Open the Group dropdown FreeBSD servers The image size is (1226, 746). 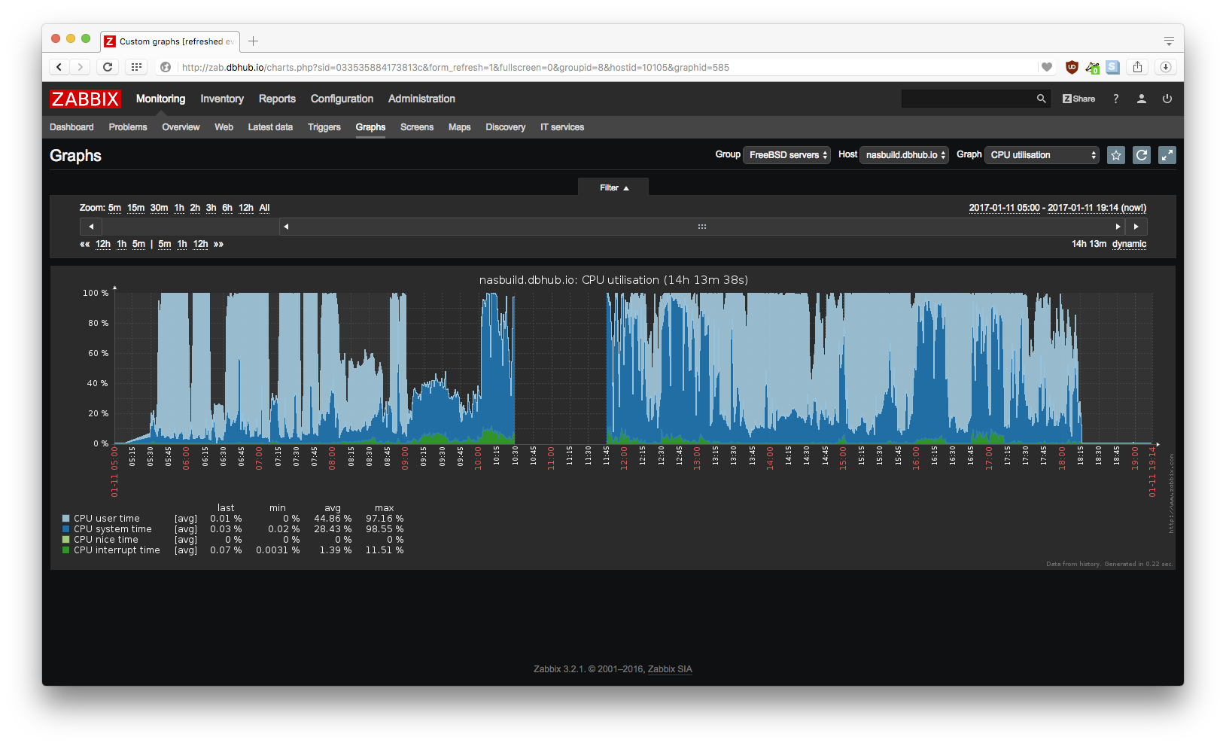tap(786, 155)
